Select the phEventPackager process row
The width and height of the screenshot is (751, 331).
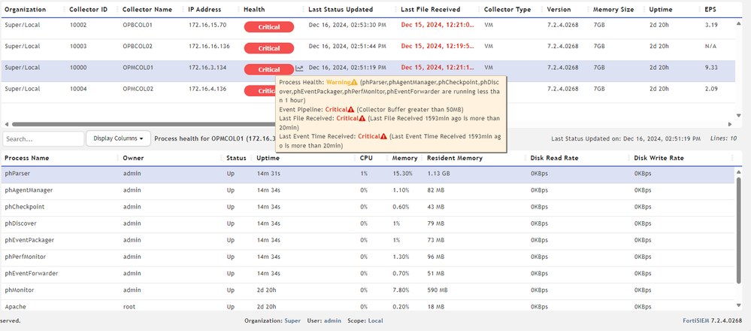[x=368, y=240]
